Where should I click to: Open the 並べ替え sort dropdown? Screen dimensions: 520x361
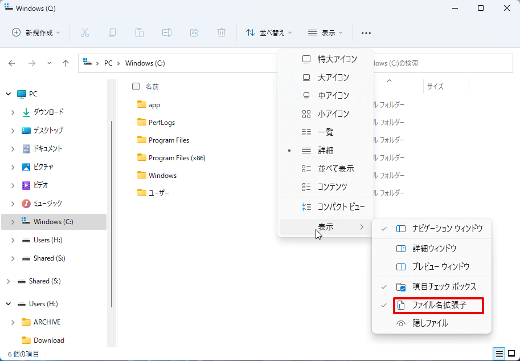tap(269, 33)
